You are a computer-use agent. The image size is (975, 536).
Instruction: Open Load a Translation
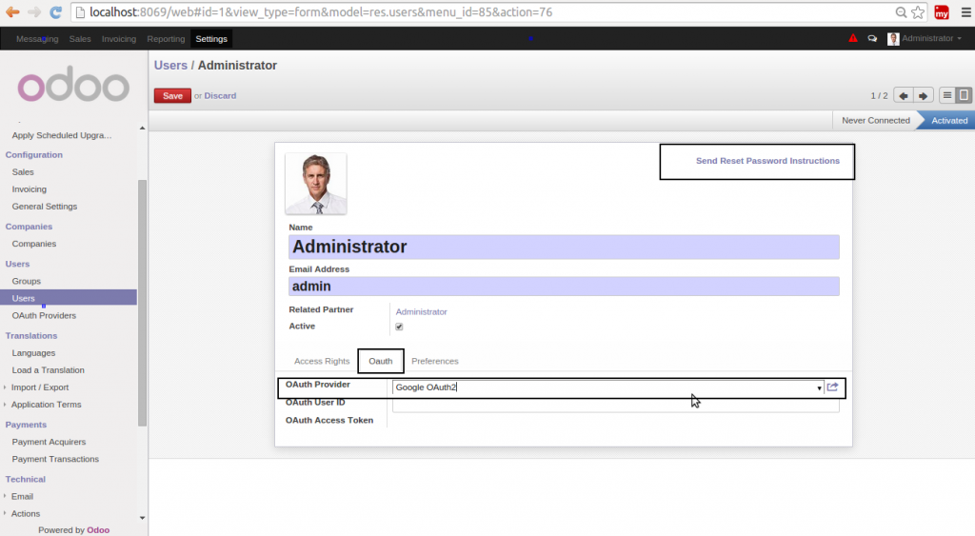(x=48, y=370)
